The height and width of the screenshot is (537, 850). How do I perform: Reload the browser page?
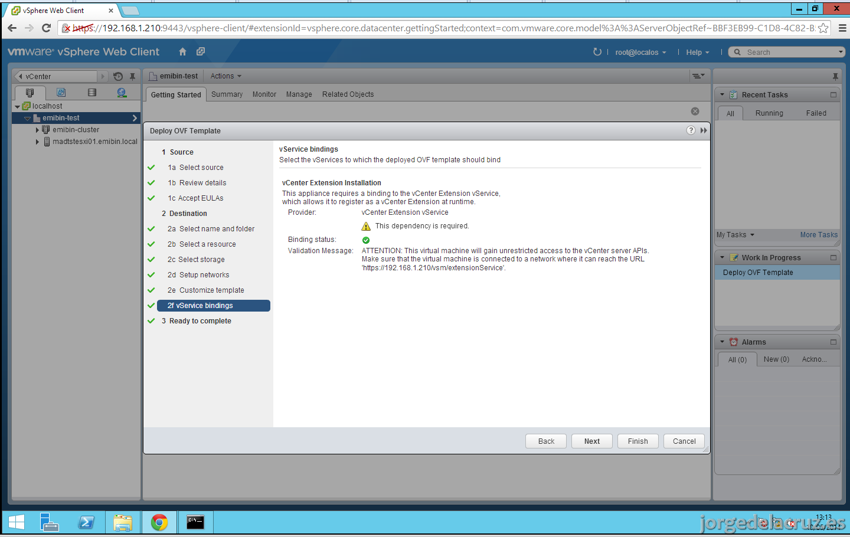pos(47,28)
